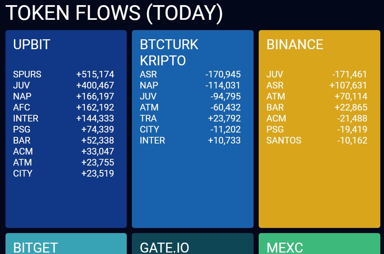This screenshot has width=384, height=254.
Task: Select the MEXC card heading
Action: coord(285,247)
